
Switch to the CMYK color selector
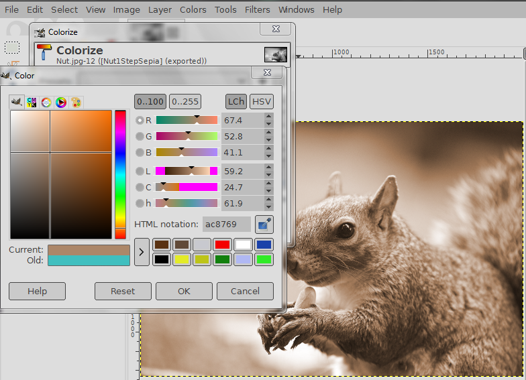coord(32,102)
